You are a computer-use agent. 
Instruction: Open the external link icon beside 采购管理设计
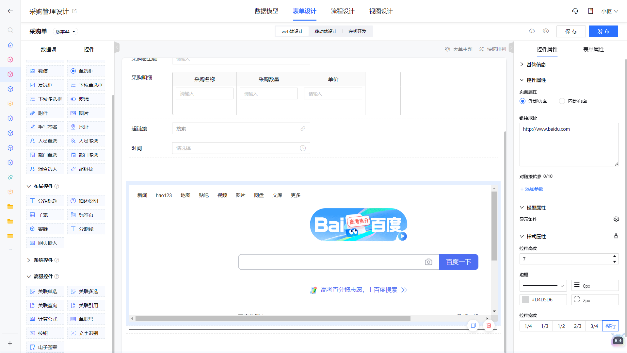pyautogui.click(x=74, y=11)
